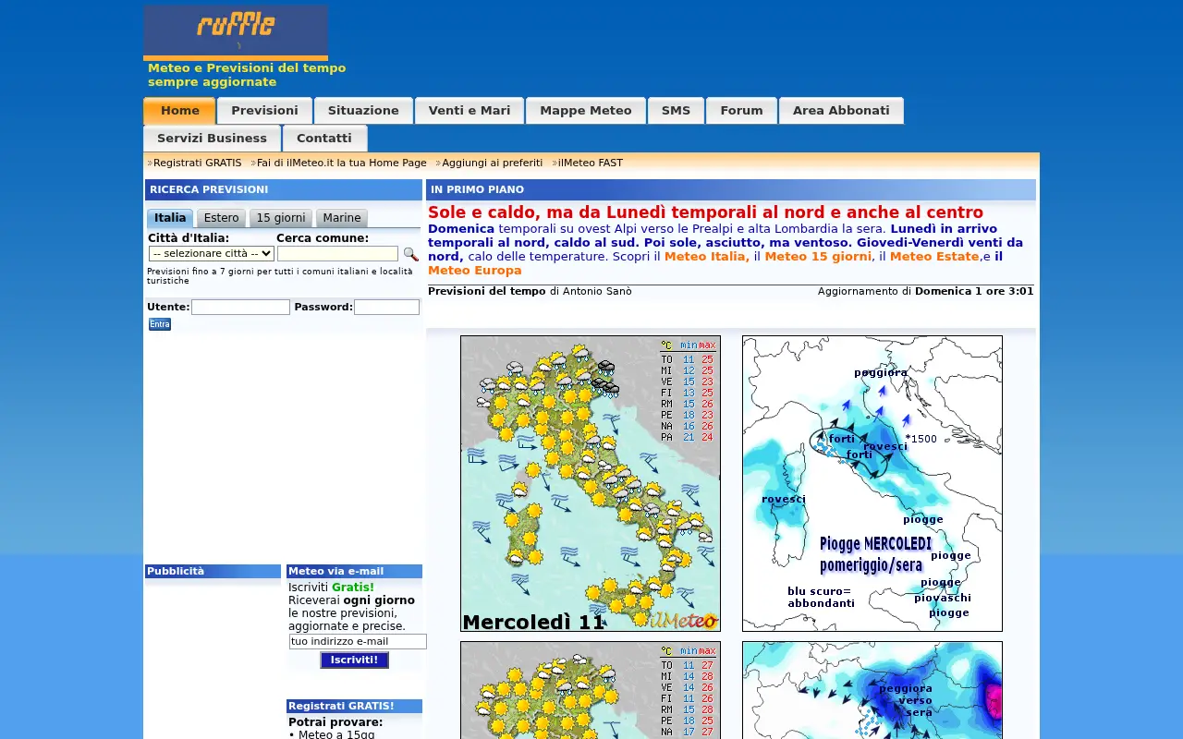
Task: Click the Entra login button
Action: pyautogui.click(x=160, y=324)
